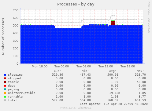Image resolution: width=152 pixels, height=111 pixels.
Task: Click the 'Mon 18:00' time axis label
Action: pos(39,66)
